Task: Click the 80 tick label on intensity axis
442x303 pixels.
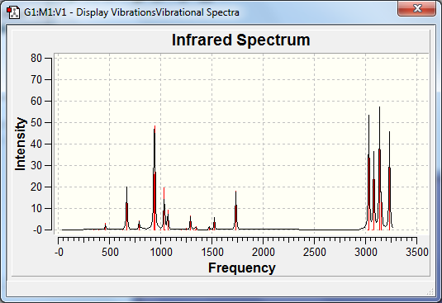Action: 36,59
